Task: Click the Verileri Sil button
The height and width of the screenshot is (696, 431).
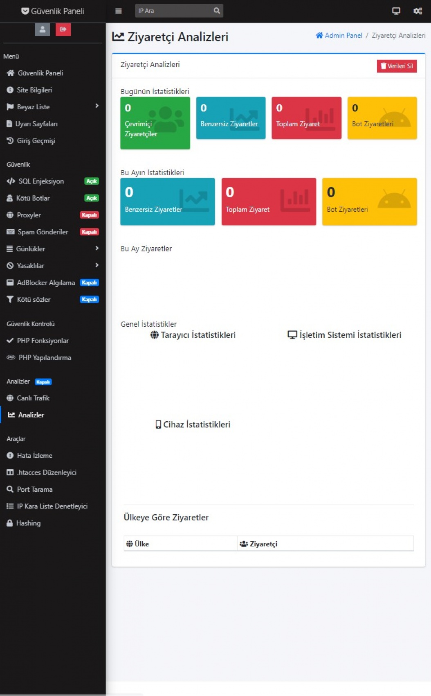Action: (397, 66)
